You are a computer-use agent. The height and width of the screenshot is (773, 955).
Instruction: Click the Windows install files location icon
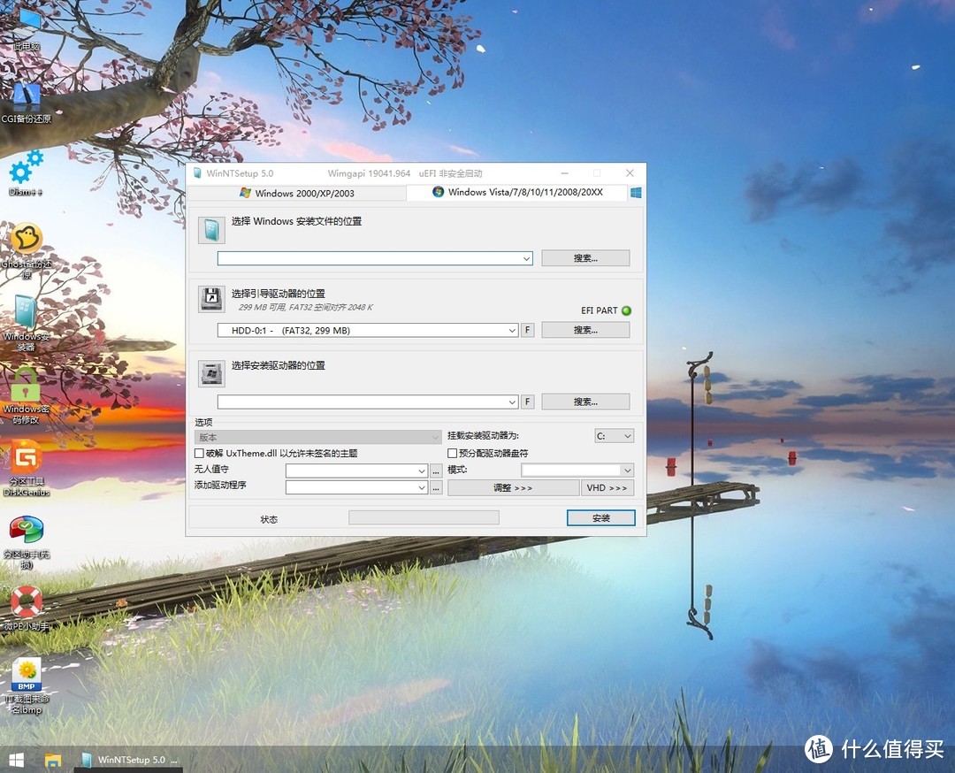click(x=211, y=230)
